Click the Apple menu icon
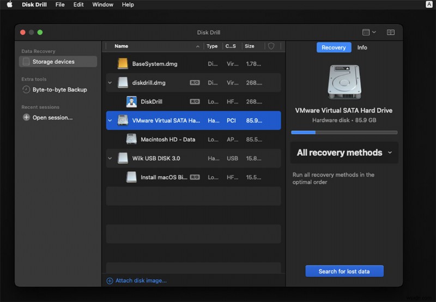The height and width of the screenshot is (302, 436). pyautogui.click(x=9, y=5)
